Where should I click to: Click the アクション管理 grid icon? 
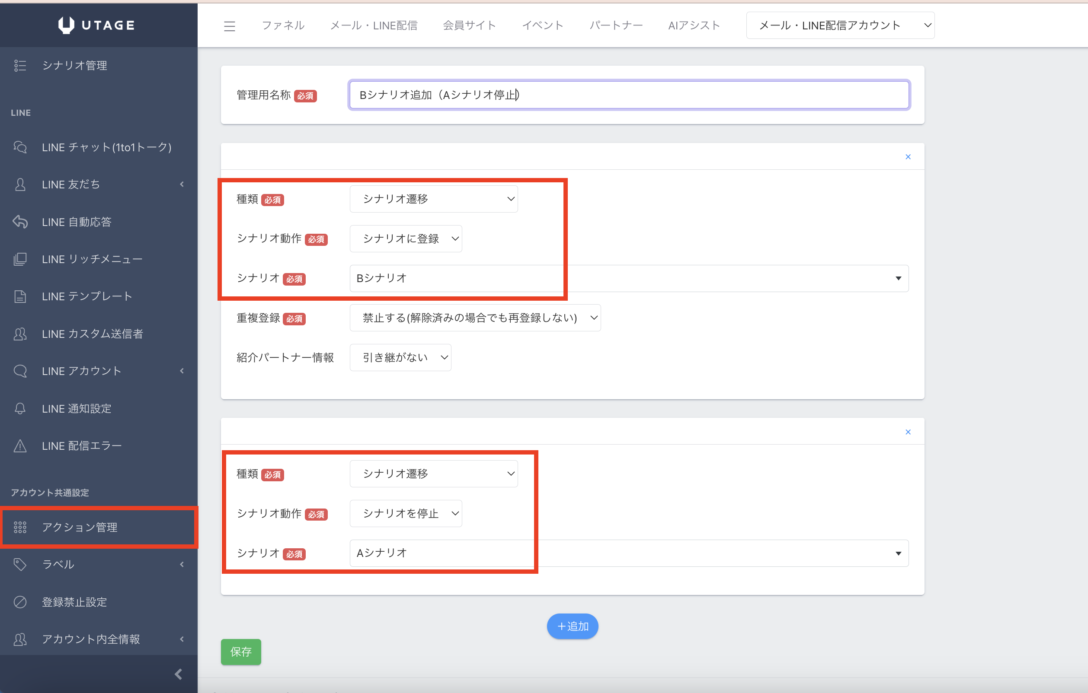[x=20, y=527]
